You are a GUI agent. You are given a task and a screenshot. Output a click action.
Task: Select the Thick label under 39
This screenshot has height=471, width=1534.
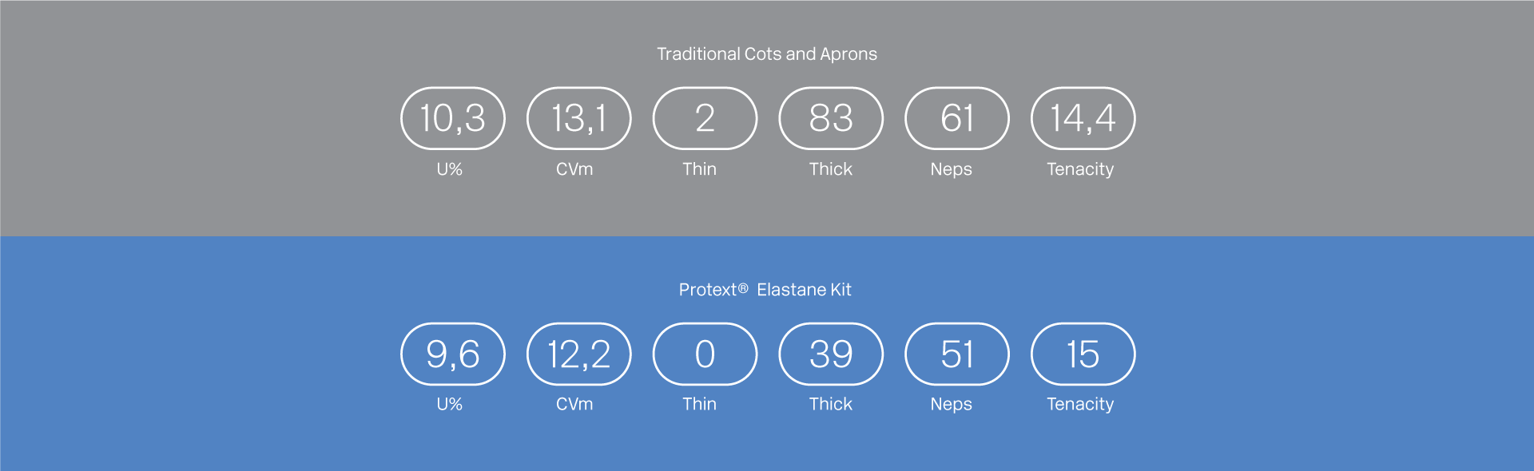[831, 404]
